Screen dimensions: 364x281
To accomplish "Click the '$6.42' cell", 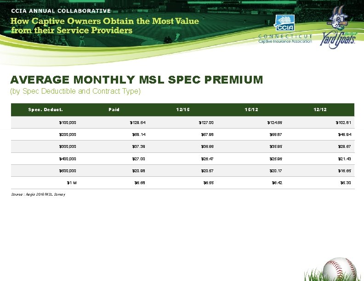I will coord(277,183).
